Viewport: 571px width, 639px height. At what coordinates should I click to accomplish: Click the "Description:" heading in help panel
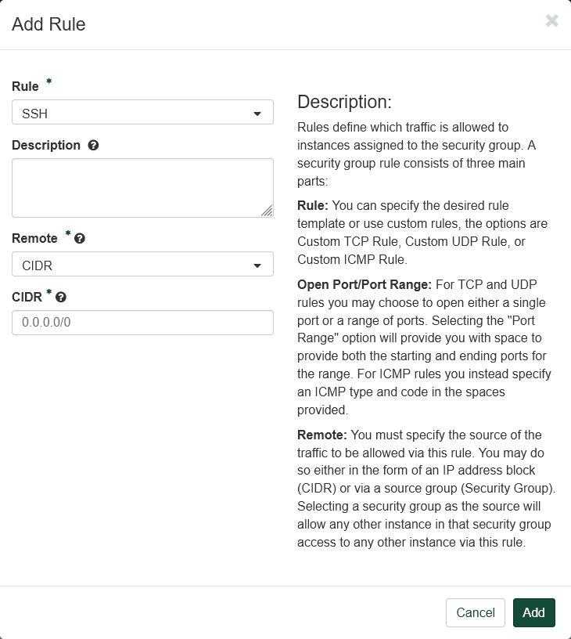(x=344, y=103)
